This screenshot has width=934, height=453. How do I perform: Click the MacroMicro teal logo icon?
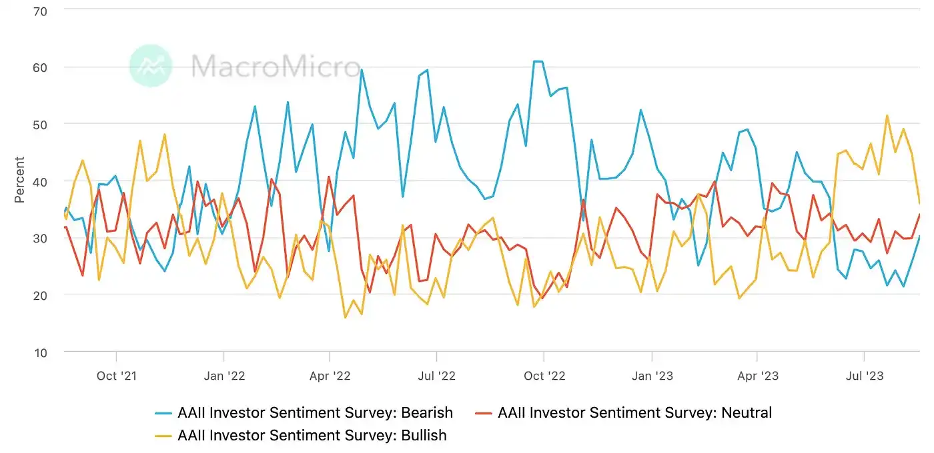pos(151,65)
